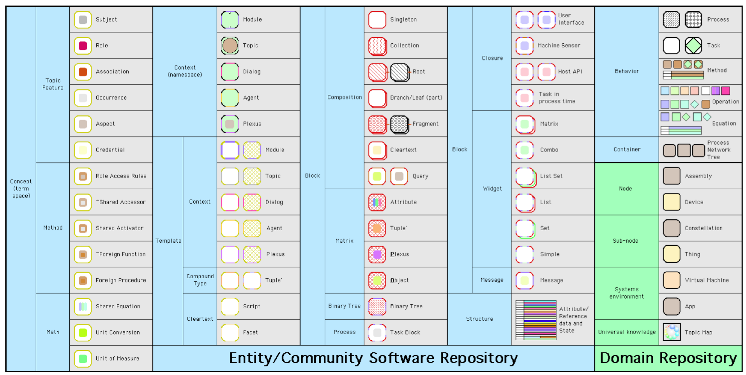Click the Entity/Community Software Repository title
746x375 pixels.
click(x=373, y=358)
